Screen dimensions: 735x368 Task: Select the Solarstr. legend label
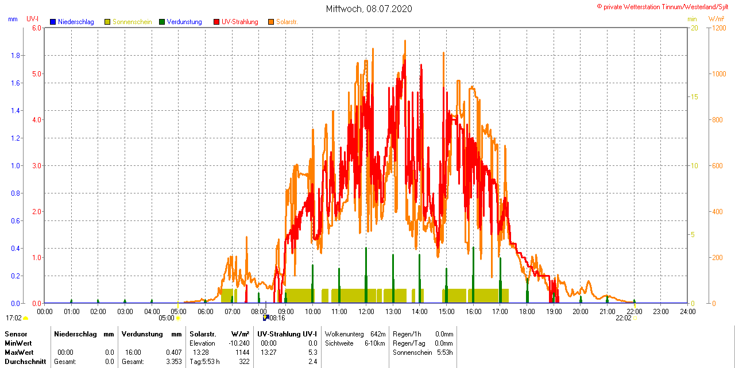[287, 22]
